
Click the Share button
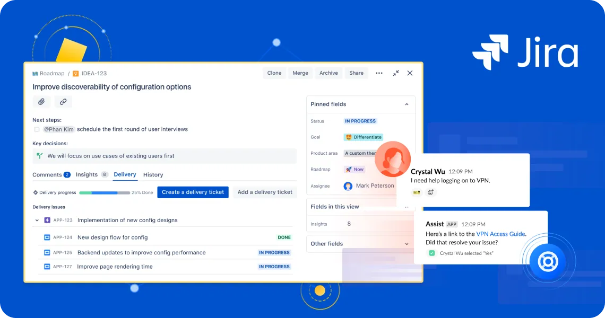coord(357,73)
